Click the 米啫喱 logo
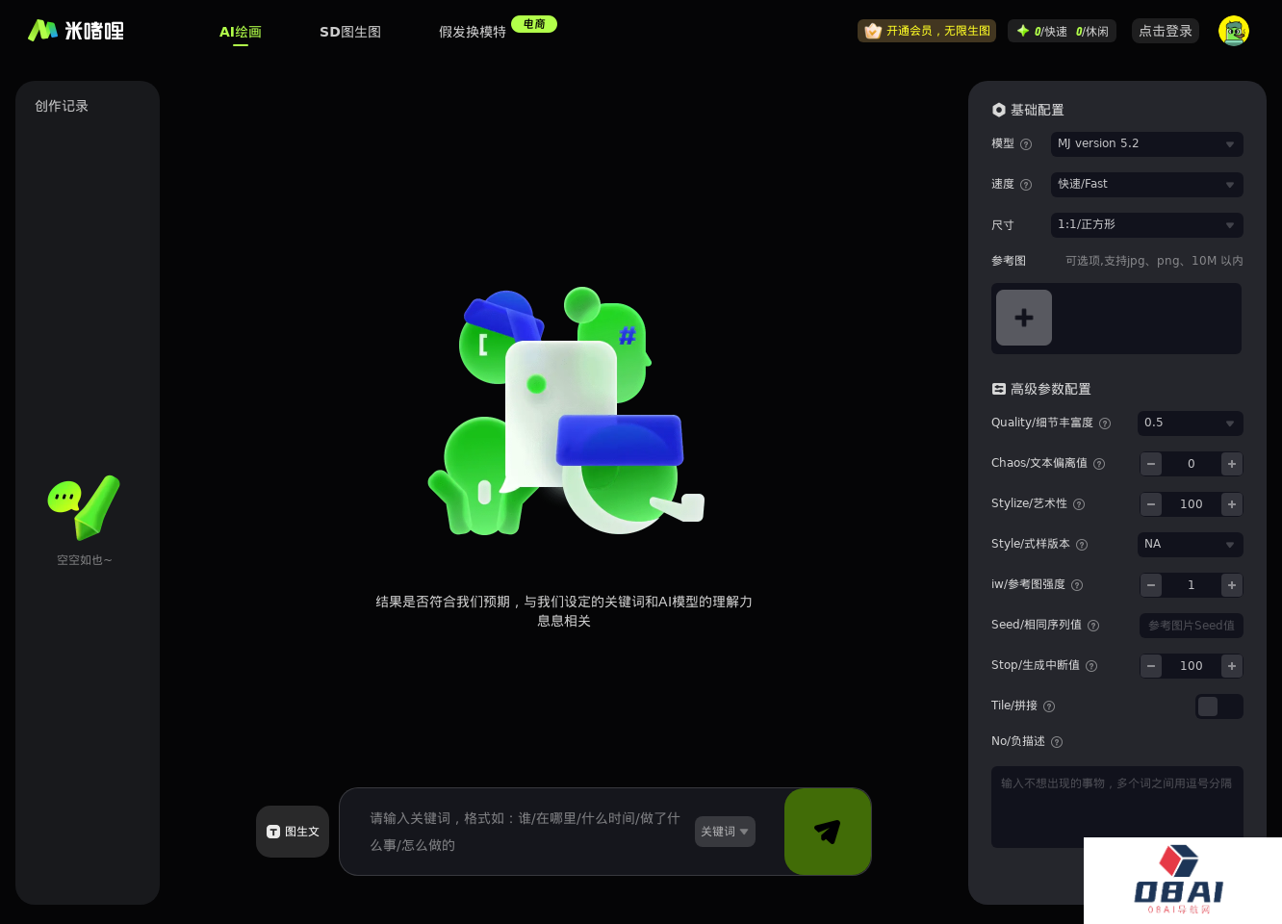The image size is (1282, 924). tap(75, 30)
